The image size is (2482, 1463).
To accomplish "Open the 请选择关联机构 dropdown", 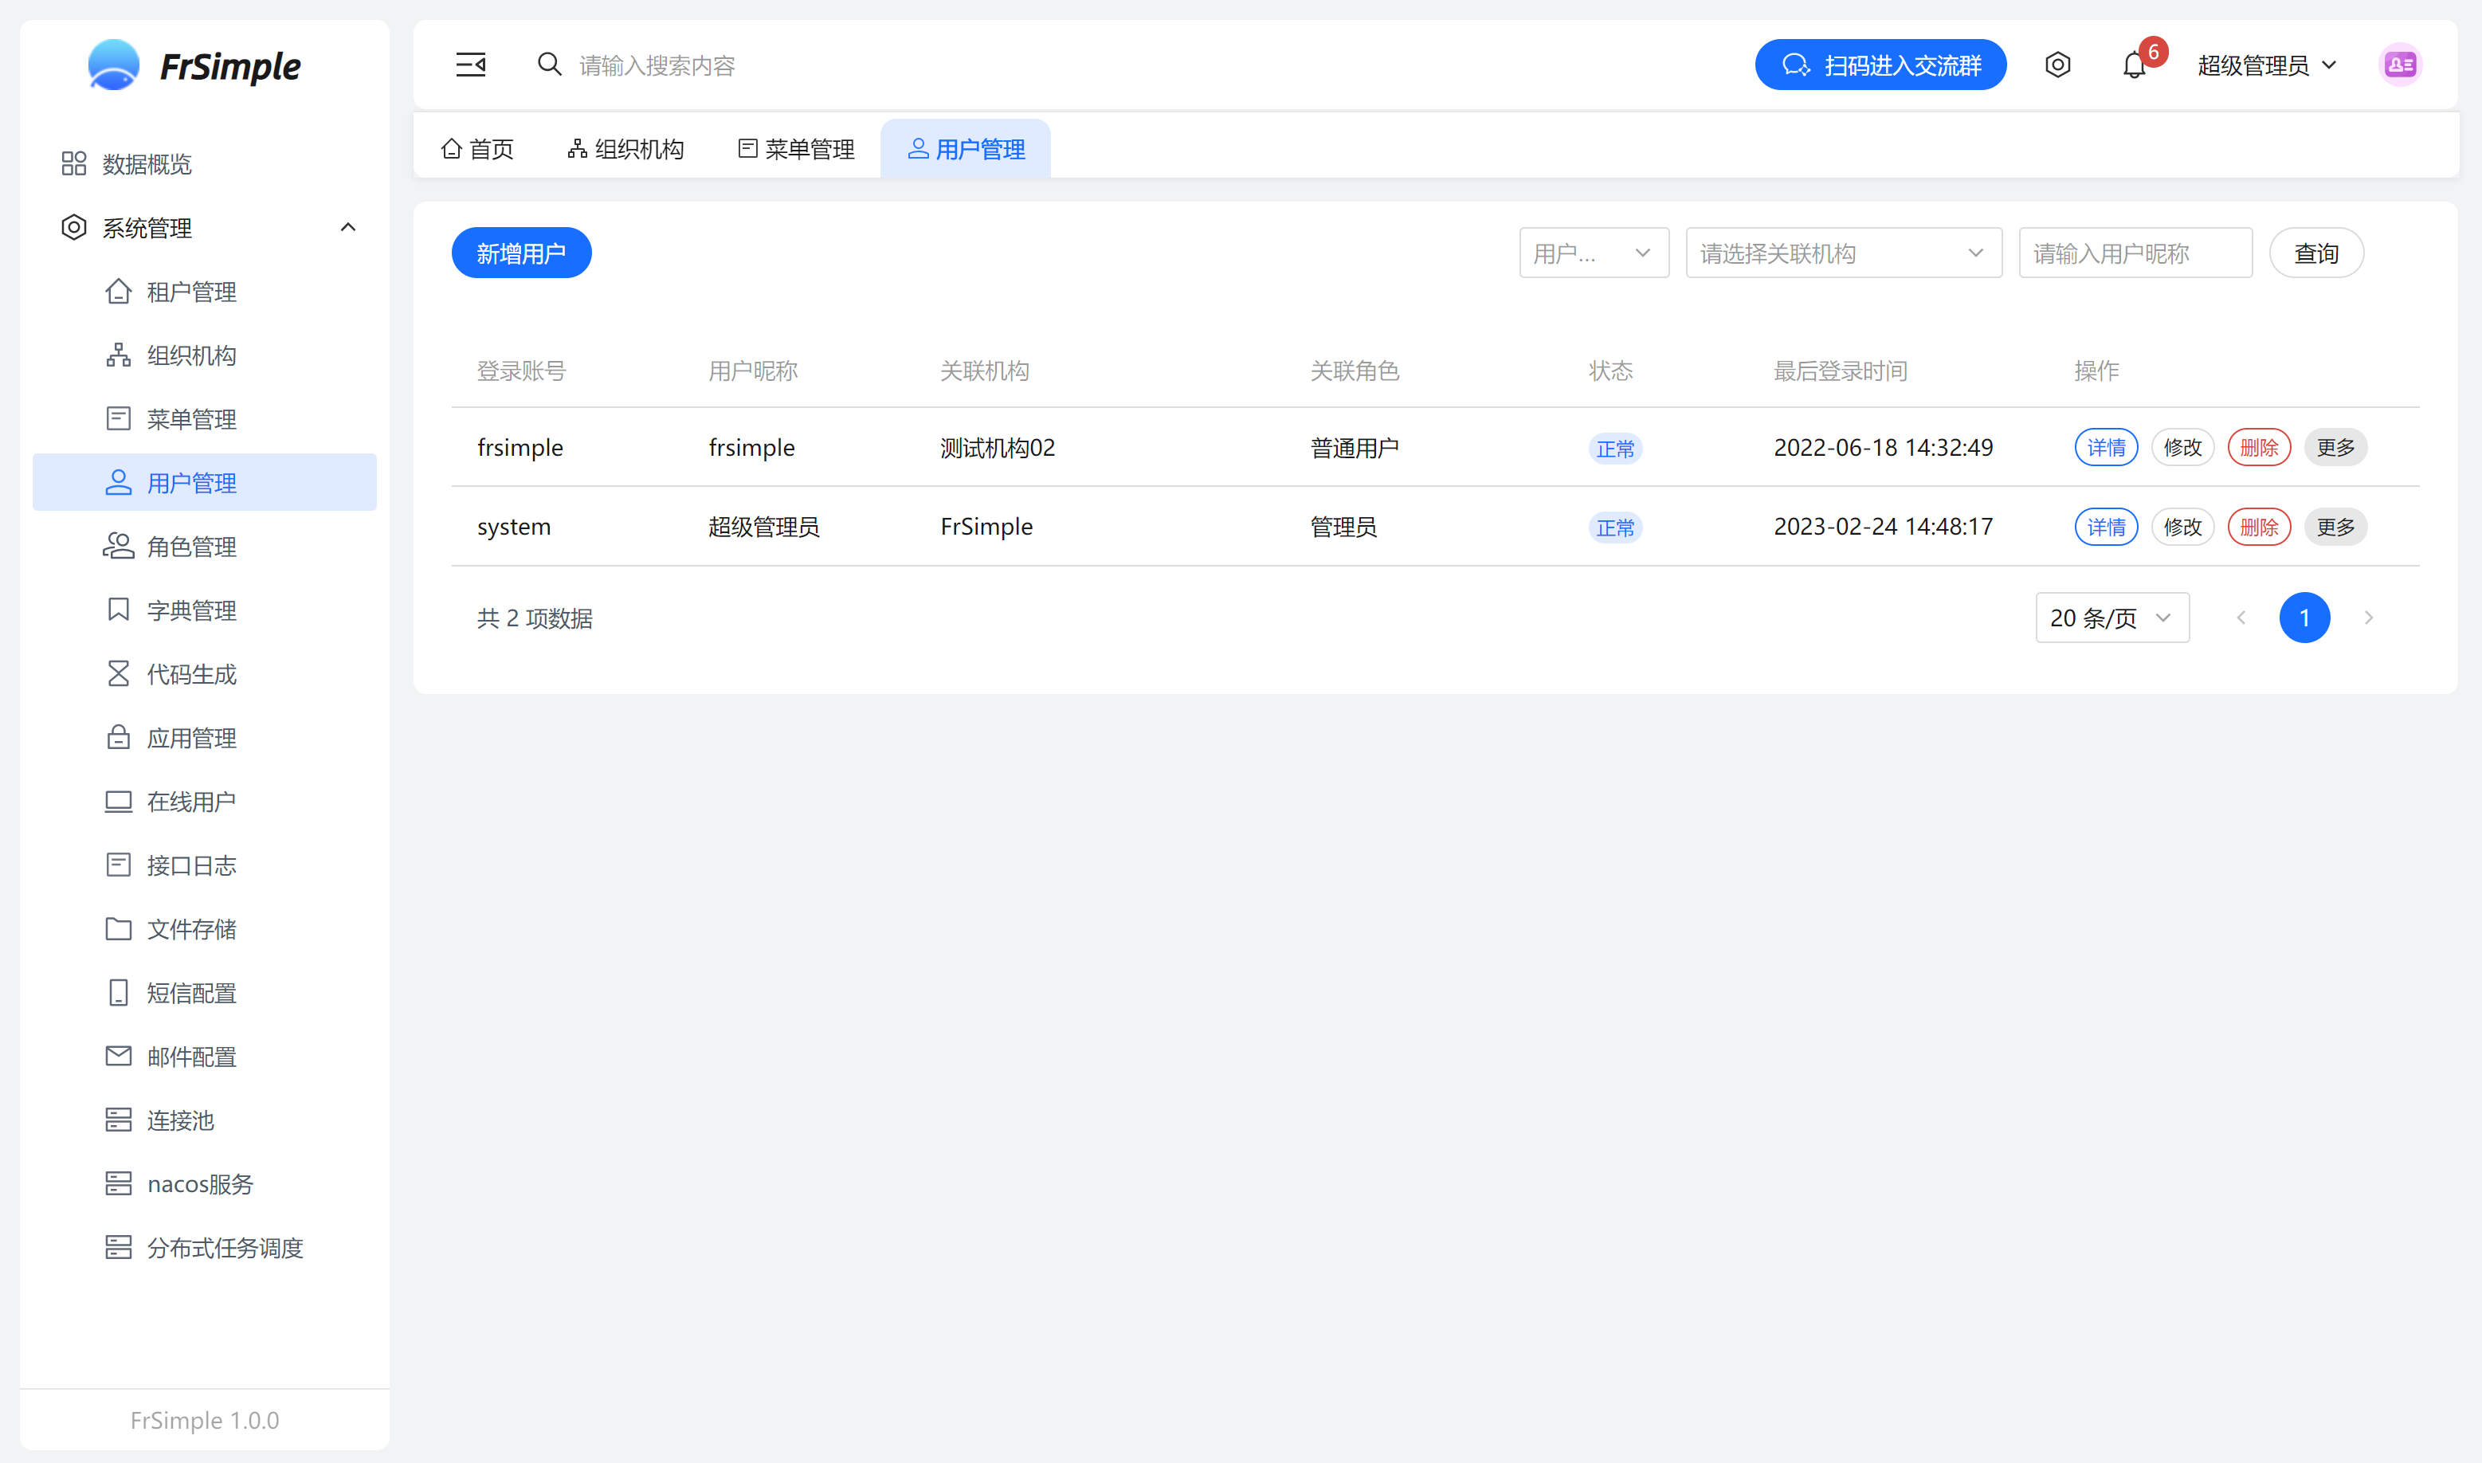I will 1842,253.
